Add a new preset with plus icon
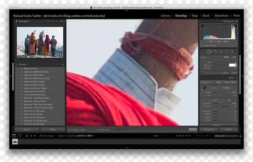The height and width of the screenshot is (162, 253). click(x=63, y=65)
